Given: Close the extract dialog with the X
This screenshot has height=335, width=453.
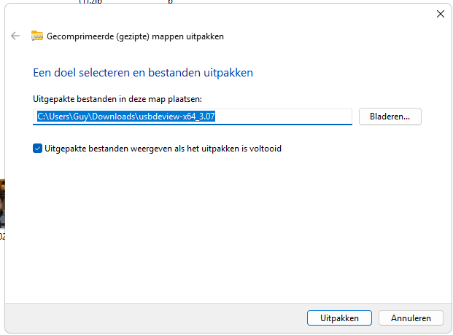Looking at the screenshot, I should 441,14.
